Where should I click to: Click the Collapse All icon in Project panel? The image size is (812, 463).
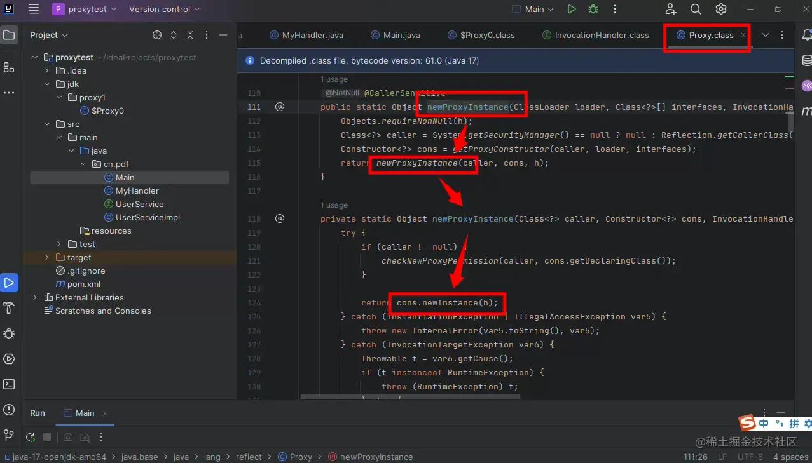(188, 35)
